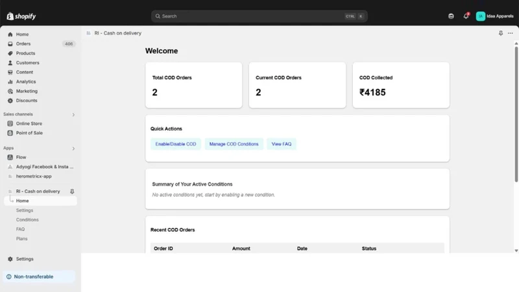Open the Home icon in the main sidebar
This screenshot has width=519, height=292.
10,34
